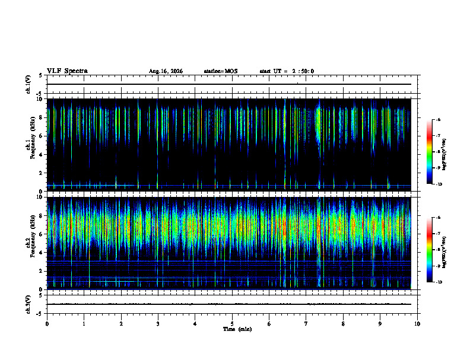
Task: Click the ch.2 spectrogram panel
Action: [229, 243]
